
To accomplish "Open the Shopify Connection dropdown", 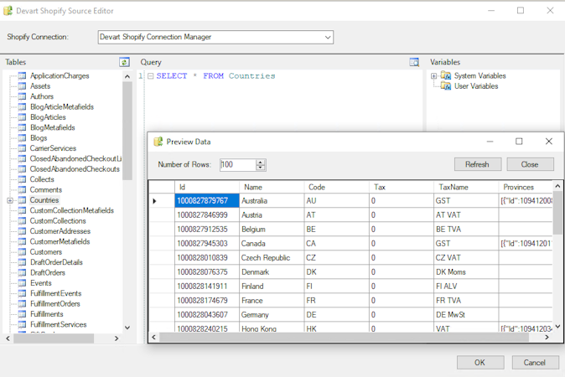I will (x=327, y=37).
